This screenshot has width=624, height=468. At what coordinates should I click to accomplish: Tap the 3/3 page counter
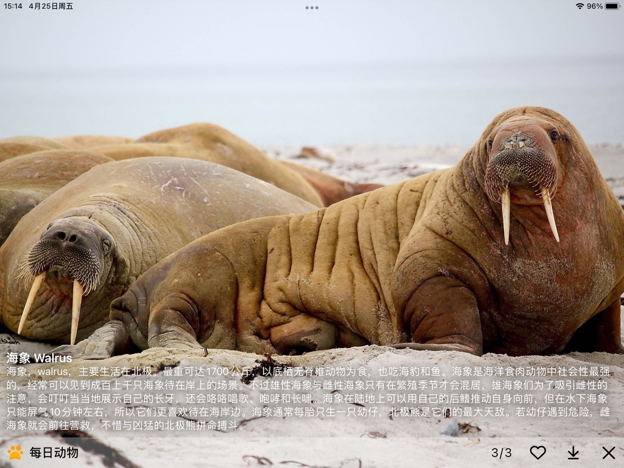click(501, 453)
